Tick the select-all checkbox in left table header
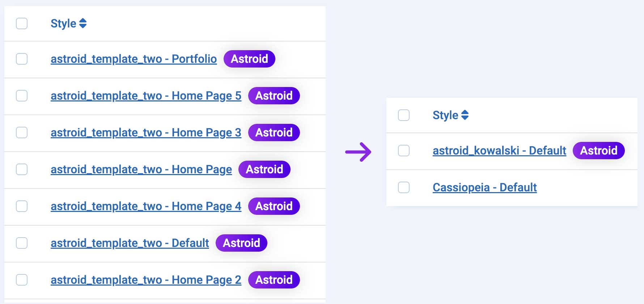The width and height of the screenshot is (644, 304). pyautogui.click(x=22, y=23)
